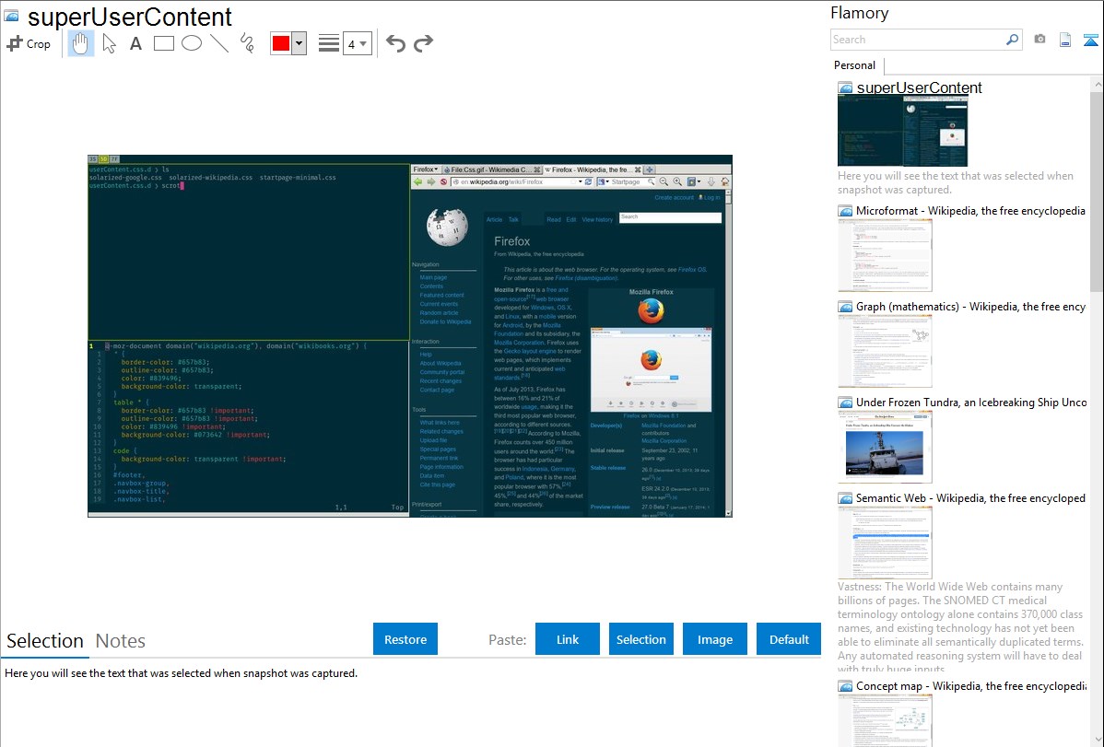Image resolution: width=1104 pixels, height=747 pixels.
Task: Switch to the Notes tab
Action: (x=121, y=641)
